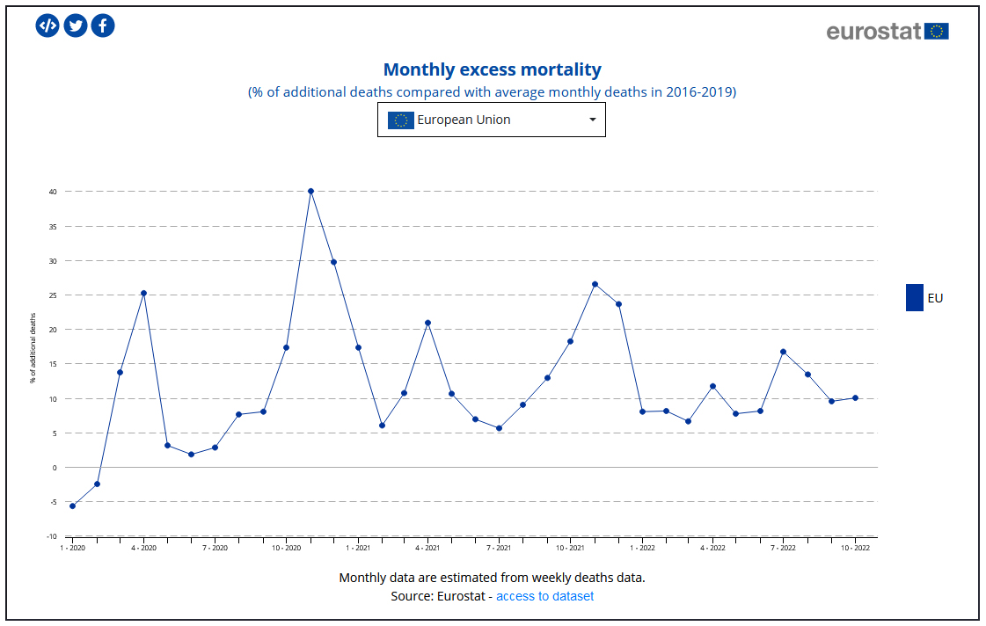Click the Monthly excess mortality title
Viewport: 986px width, 626px height.
click(x=492, y=69)
